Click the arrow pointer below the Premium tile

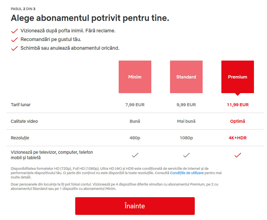tap(238, 95)
